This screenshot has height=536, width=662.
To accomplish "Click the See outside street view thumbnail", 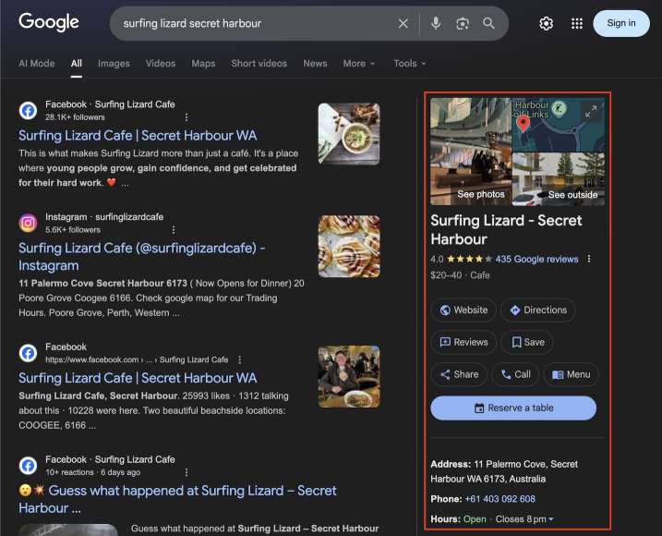I will coord(559,179).
